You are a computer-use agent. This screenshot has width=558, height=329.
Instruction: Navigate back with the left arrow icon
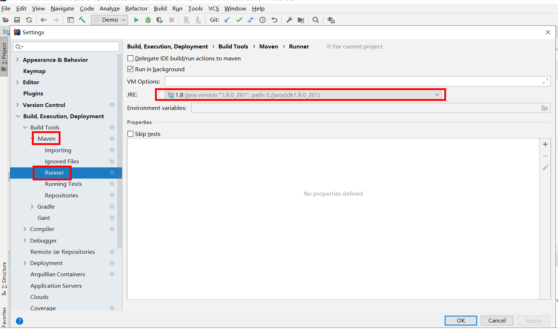click(44, 20)
